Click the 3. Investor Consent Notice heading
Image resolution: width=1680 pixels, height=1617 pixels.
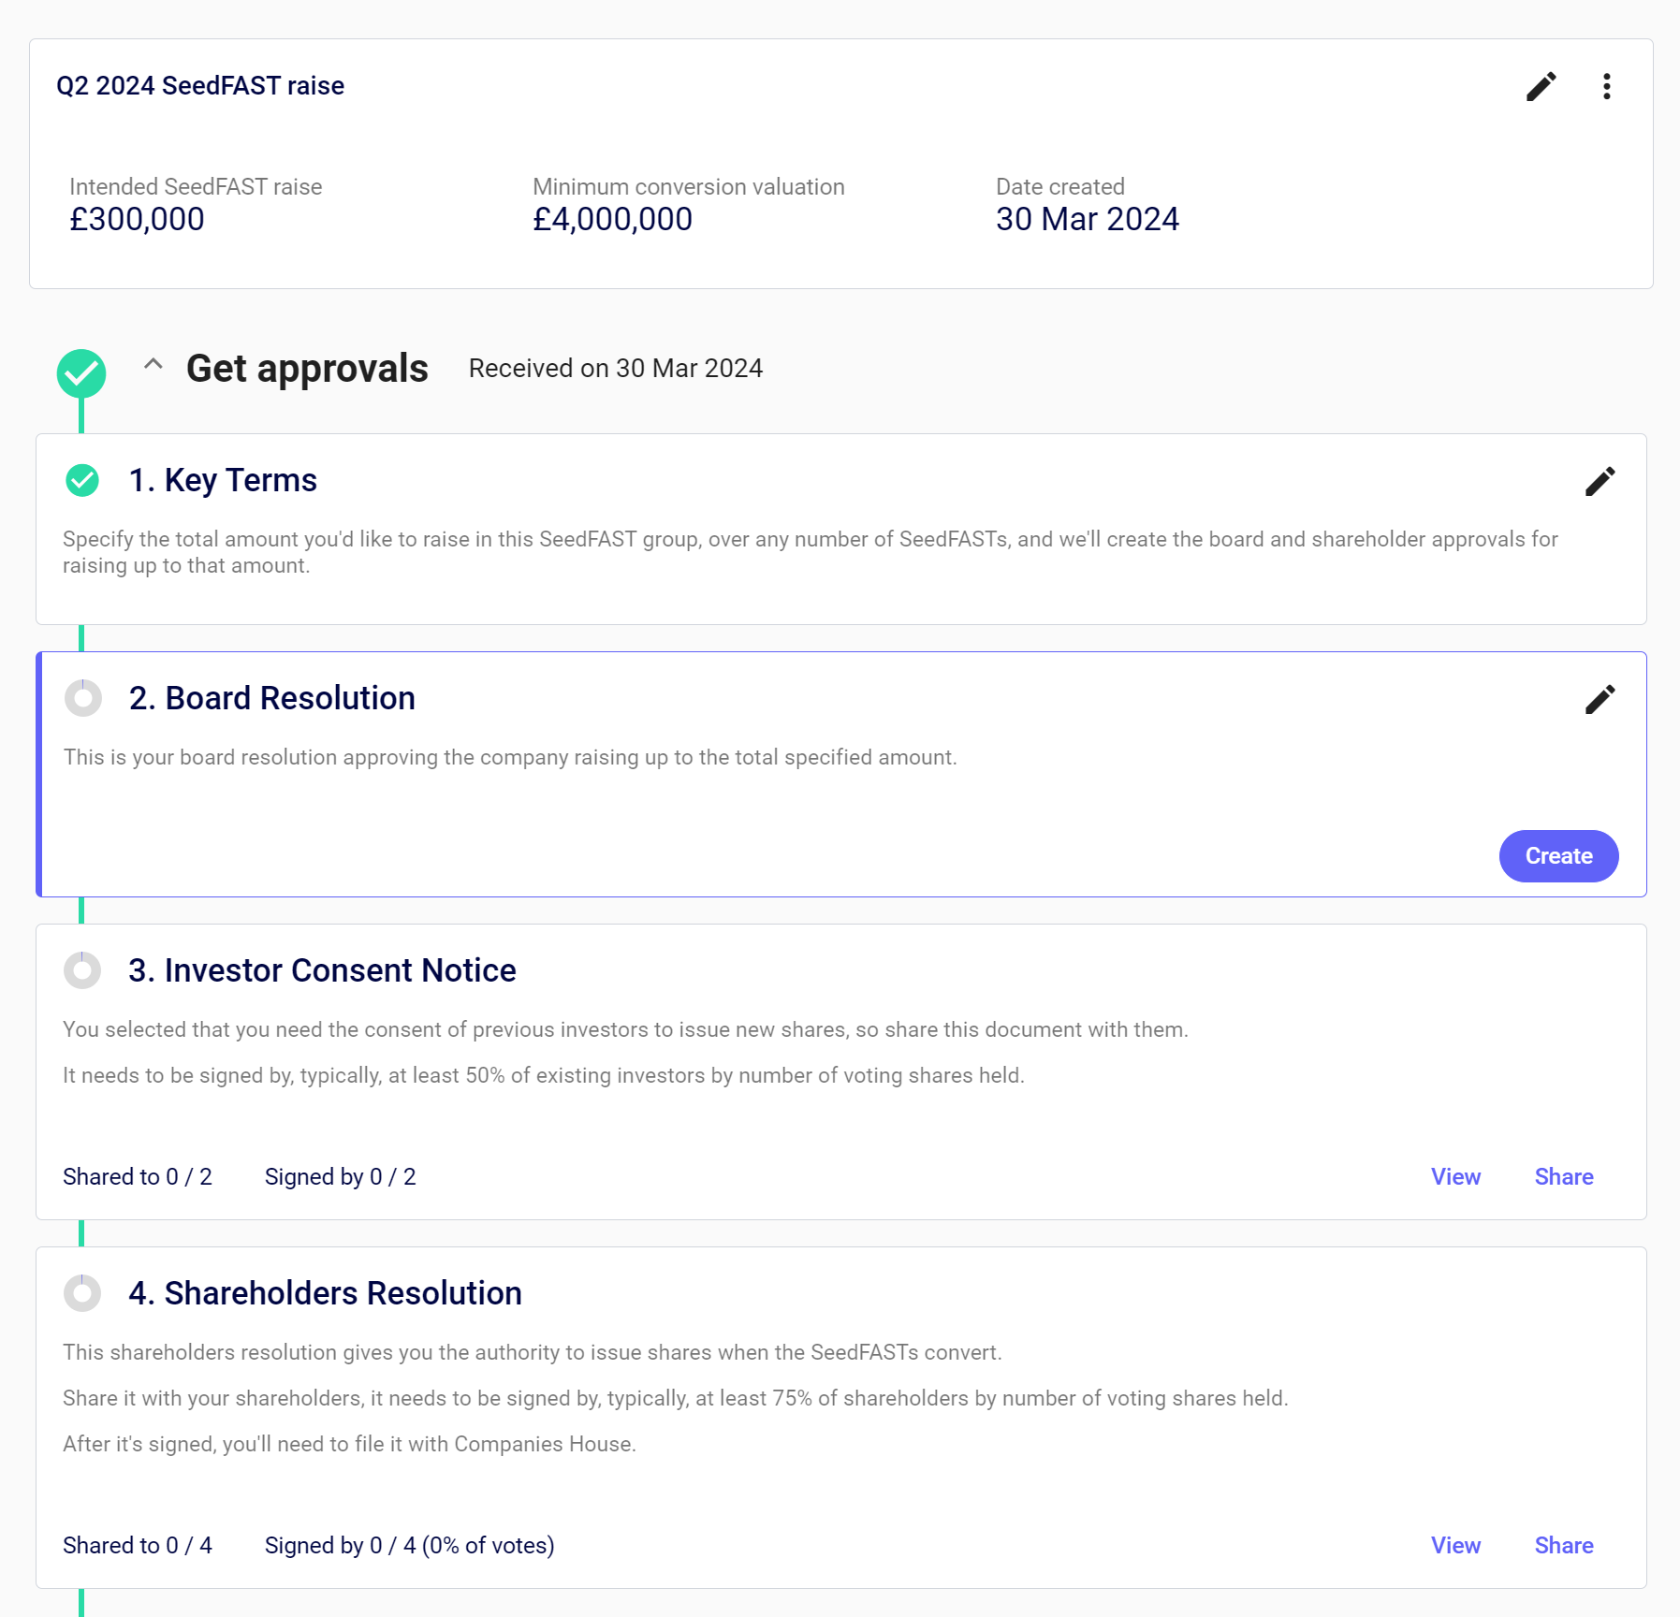coord(322,971)
